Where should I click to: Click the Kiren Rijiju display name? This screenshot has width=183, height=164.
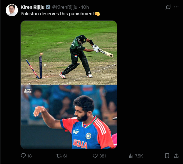tap(32, 7)
